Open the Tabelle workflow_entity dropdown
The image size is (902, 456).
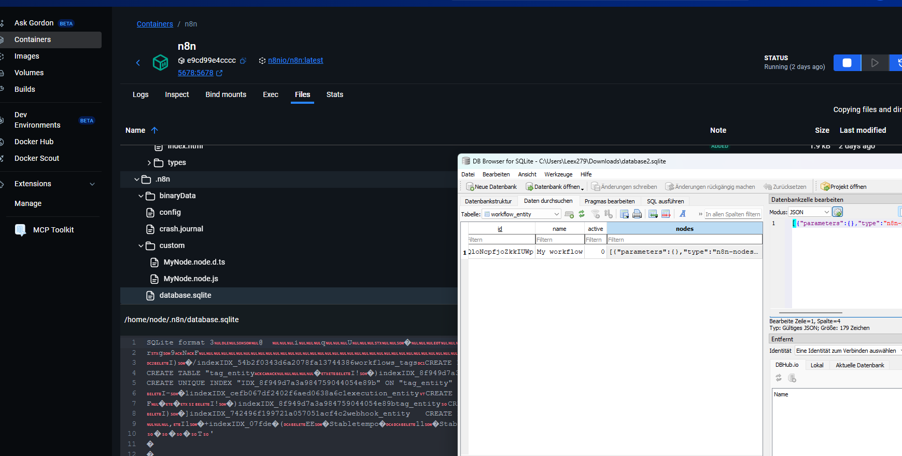tap(522, 214)
